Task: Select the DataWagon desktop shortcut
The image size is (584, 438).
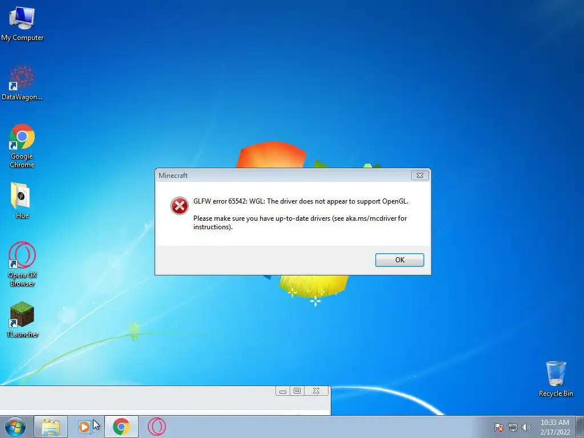Action: (x=22, y=83)
